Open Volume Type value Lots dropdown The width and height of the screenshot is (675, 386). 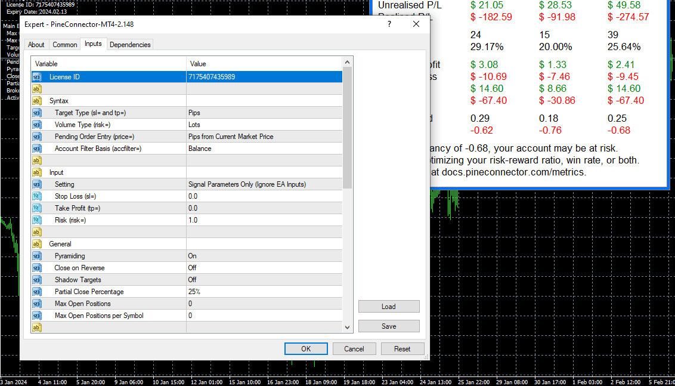pyautogui.click(x=264, y=125)
